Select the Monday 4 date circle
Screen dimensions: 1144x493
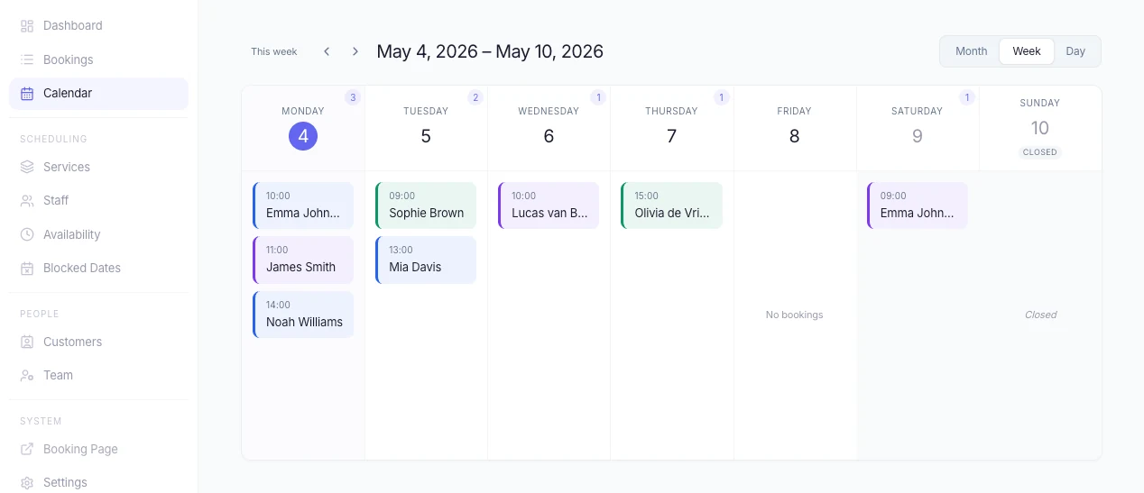click(x=303, y=136)
